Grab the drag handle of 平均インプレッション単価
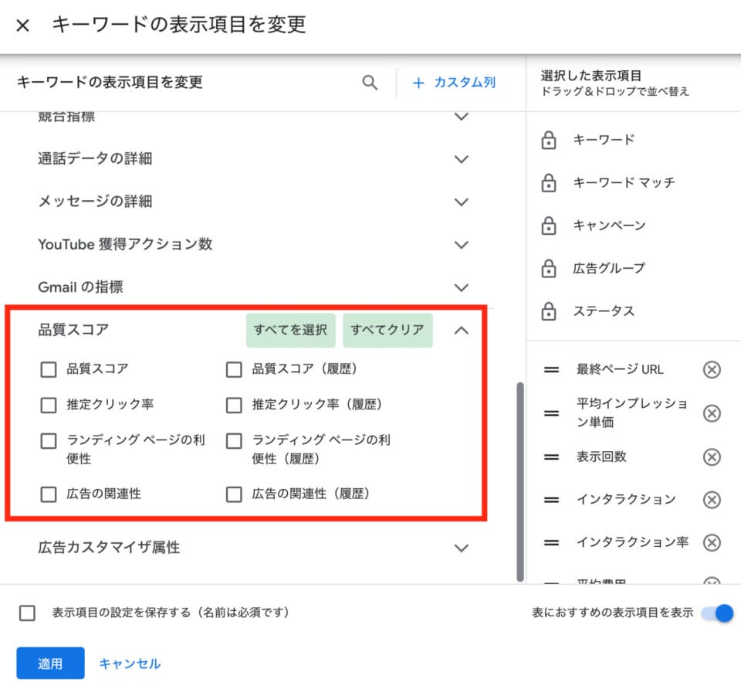 coord(551,413)
